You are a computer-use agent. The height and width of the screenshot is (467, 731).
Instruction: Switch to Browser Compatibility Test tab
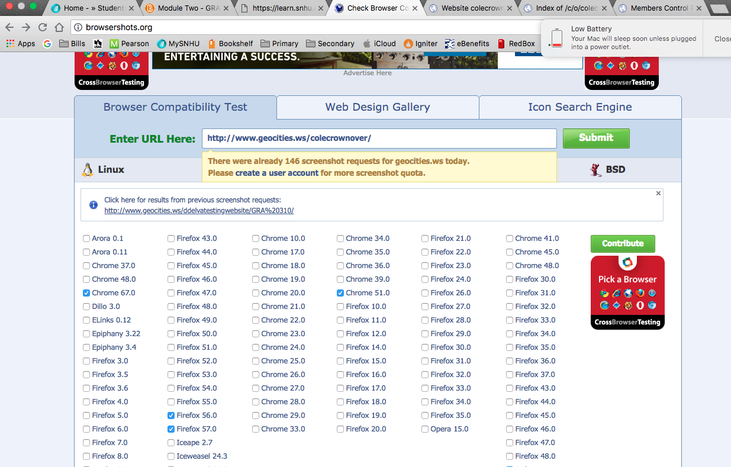coord(175,107)
